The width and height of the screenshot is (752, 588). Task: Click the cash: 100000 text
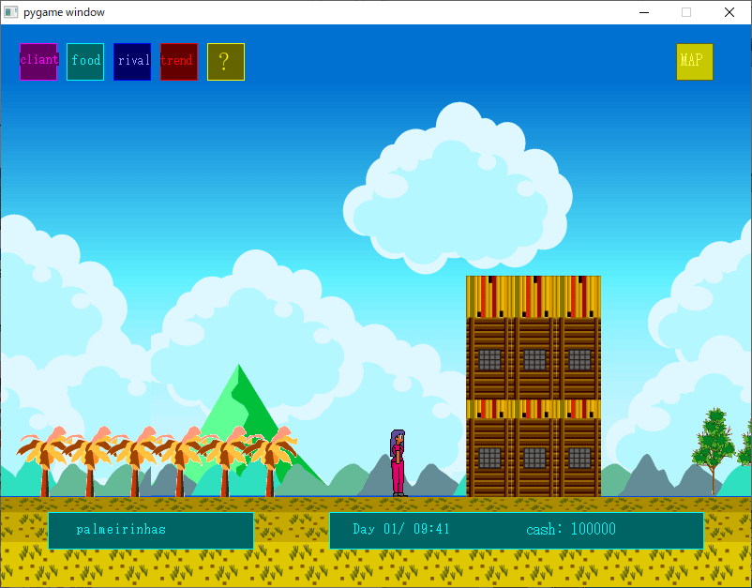point(571,529)
